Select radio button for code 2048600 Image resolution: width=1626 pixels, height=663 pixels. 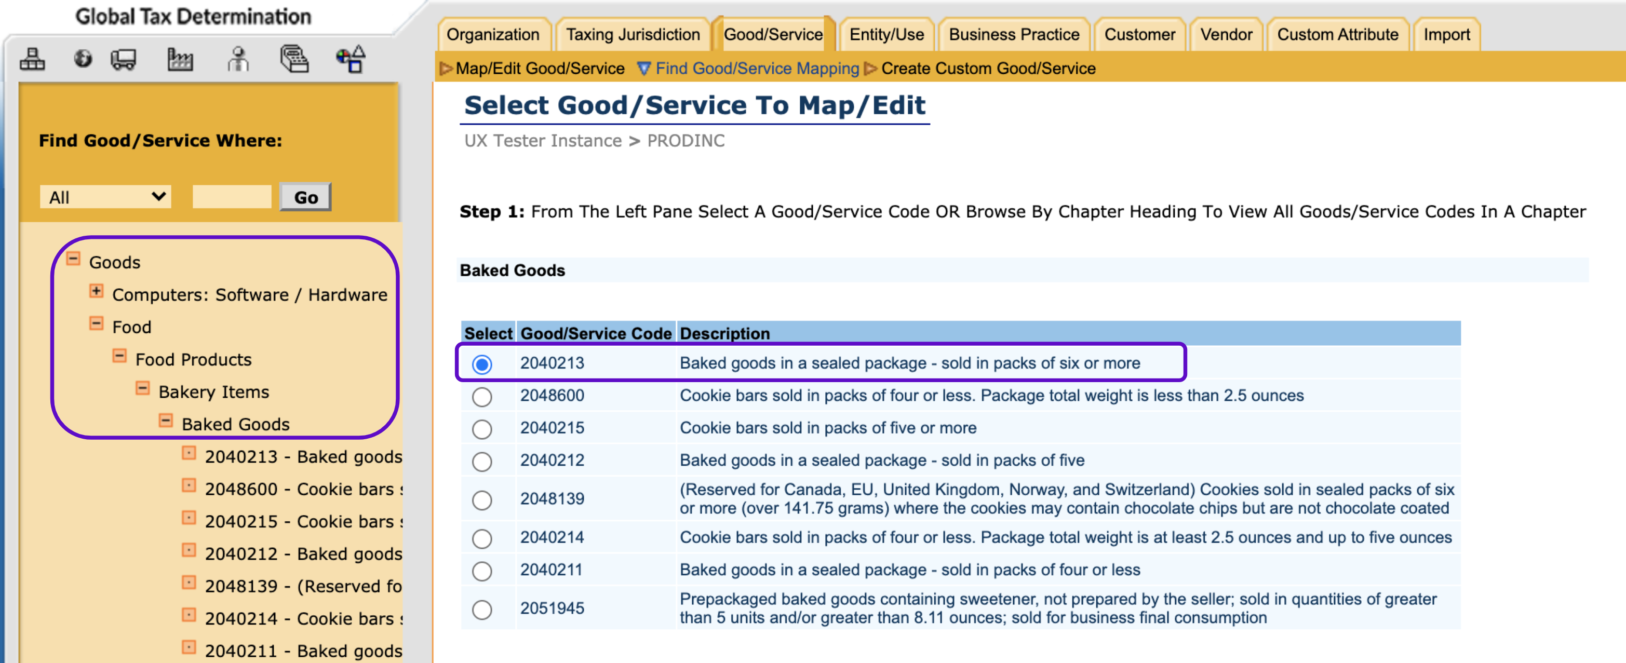(x=481, y=397)
